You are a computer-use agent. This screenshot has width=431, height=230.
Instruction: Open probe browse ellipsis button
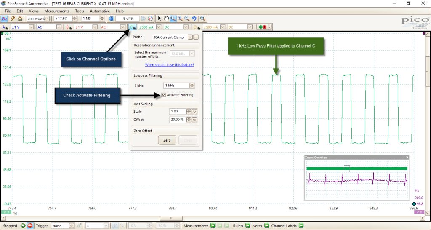click(196, 37)
